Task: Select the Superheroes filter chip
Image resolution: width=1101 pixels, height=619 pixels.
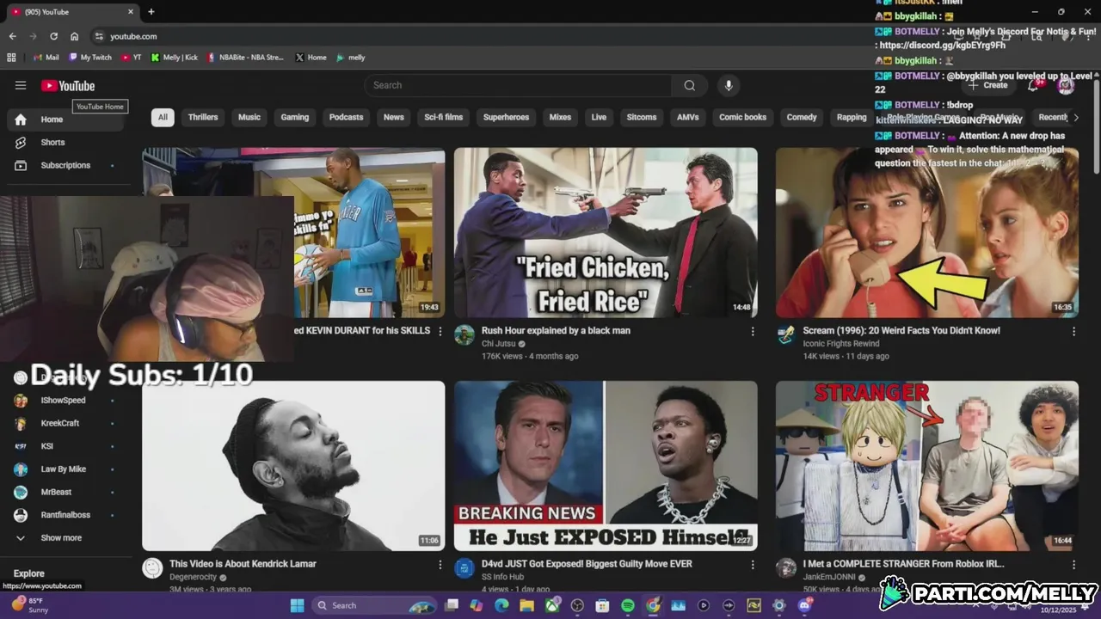Action: pyautogui.click(x=506, y=117)
